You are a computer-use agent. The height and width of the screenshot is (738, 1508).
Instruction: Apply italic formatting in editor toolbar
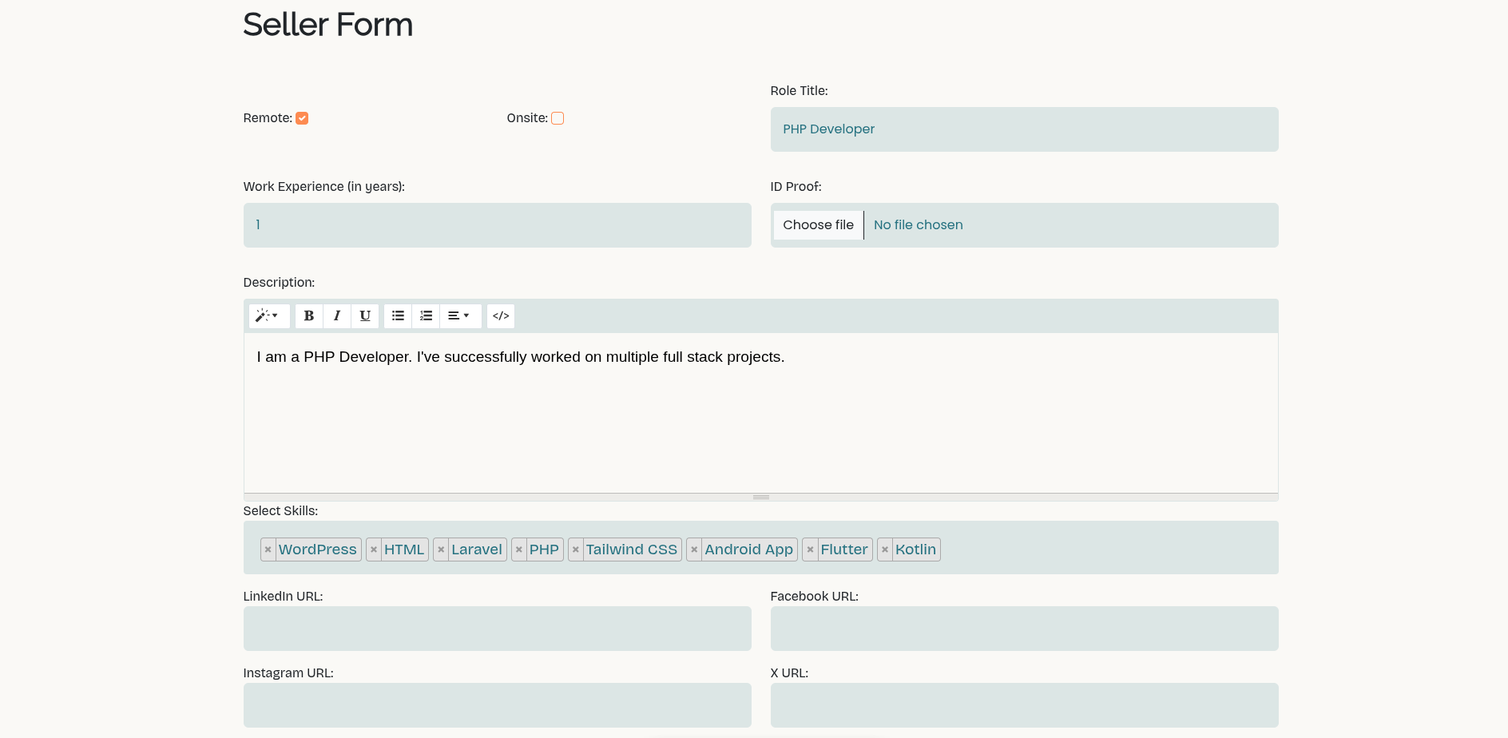(337, 315)
